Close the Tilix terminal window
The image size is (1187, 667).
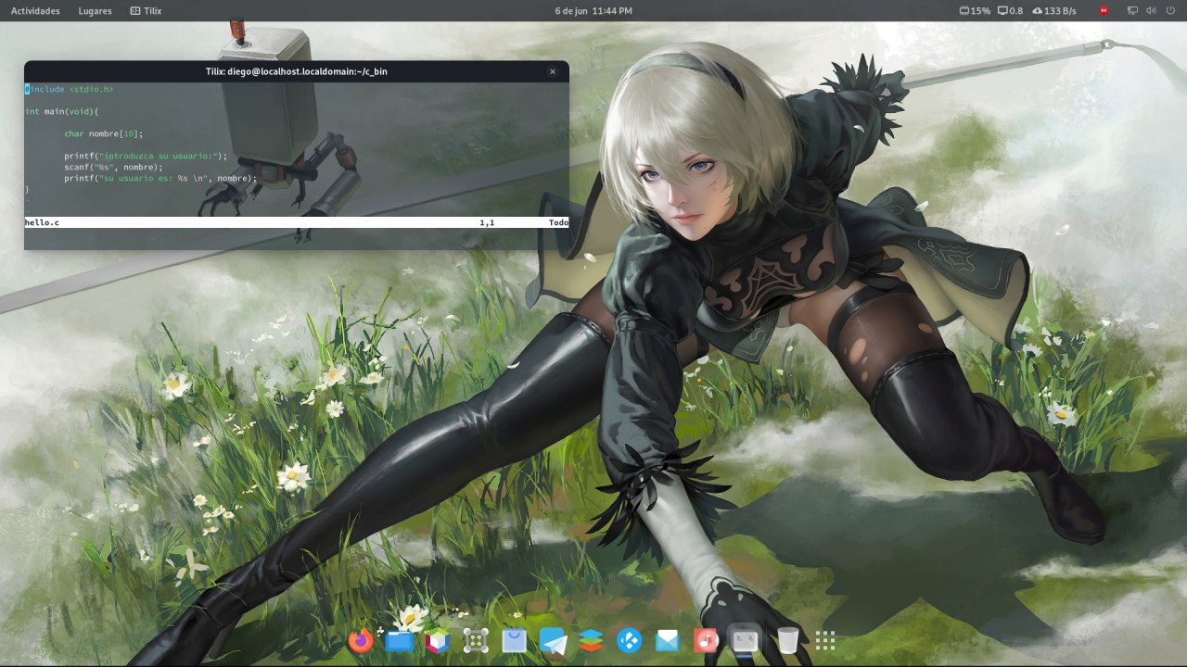point(553,71)
